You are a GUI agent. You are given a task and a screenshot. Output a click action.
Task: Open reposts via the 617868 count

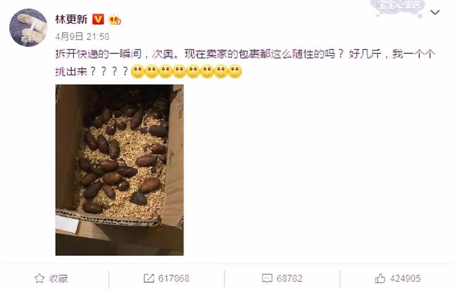(x=173, y=279)
